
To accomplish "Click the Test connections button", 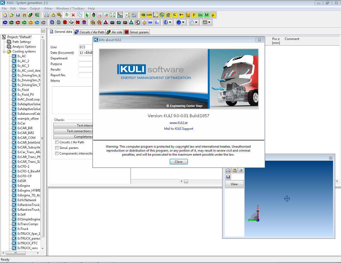I will coord(73,131).
